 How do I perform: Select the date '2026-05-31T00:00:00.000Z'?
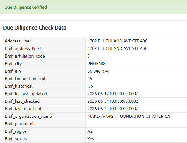click(x=113, y=101)
